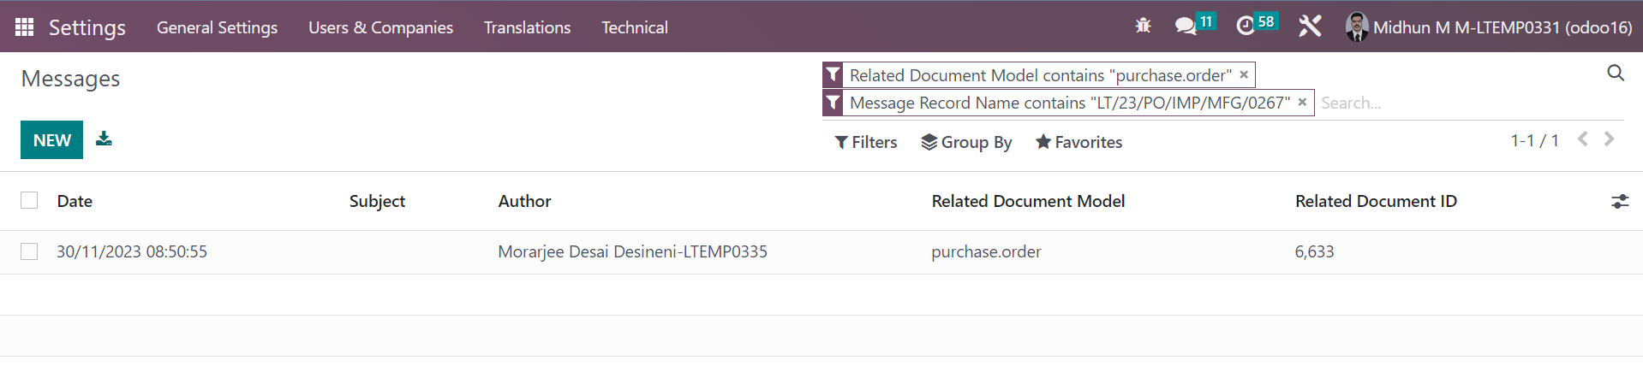Image resolution: width=1643 pixels, height=378 pixels.
Task: Open the Users & Companies menu
Action: tap(380, 27)
